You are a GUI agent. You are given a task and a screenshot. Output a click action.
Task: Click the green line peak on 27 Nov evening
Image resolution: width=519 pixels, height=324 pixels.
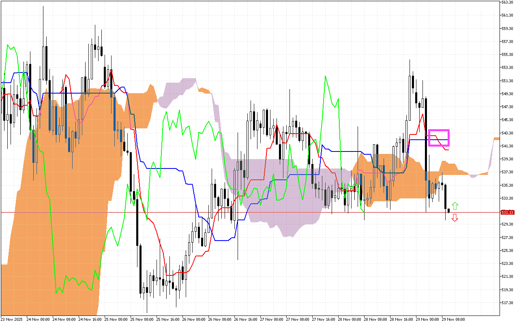[x=325, y=76]
